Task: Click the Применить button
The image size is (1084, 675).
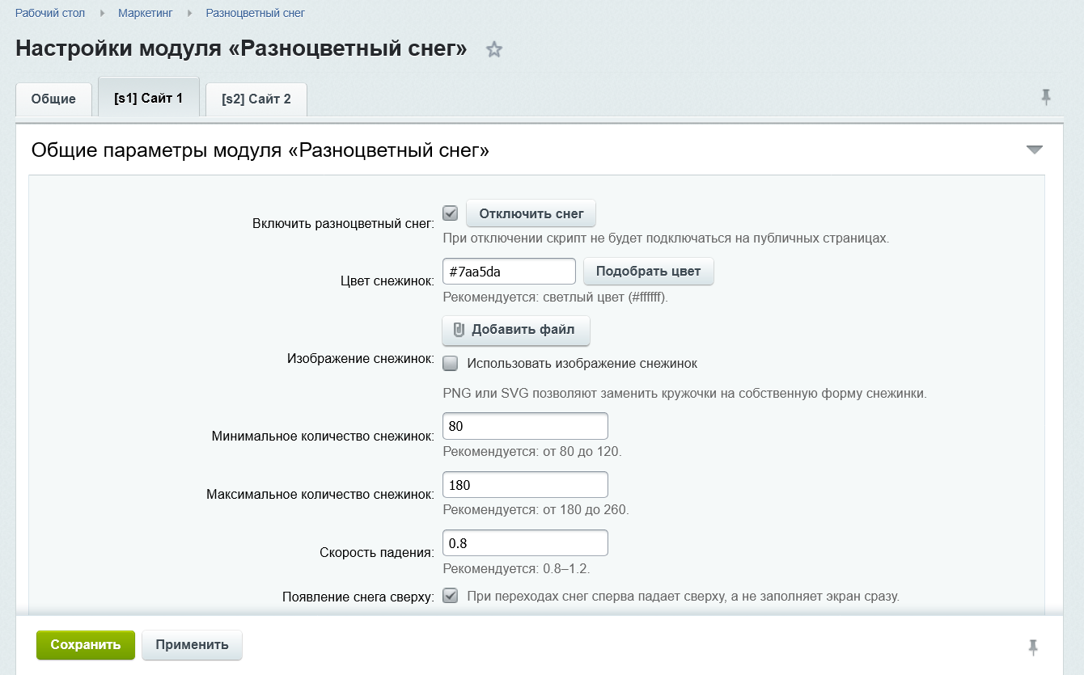Action: coord(192,644)
